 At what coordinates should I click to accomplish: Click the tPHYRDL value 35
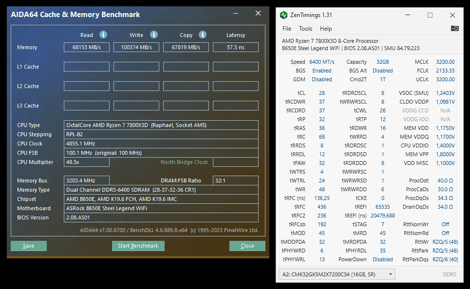[x=383, y=251]
